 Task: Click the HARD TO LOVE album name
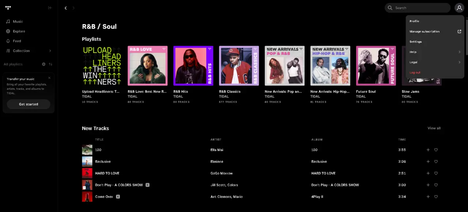[x=323, y=173]
